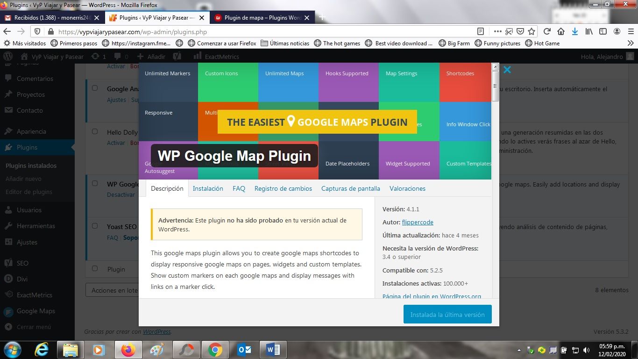Open the Hola, Alejandro account menu

(607, 57)
